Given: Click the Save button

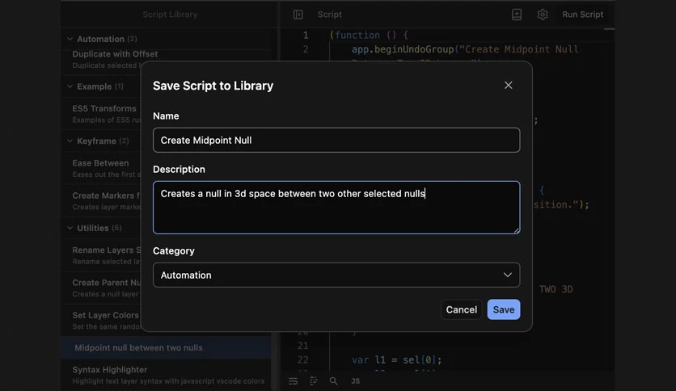Looking at the screenshot, I should [x=504, y=309].
